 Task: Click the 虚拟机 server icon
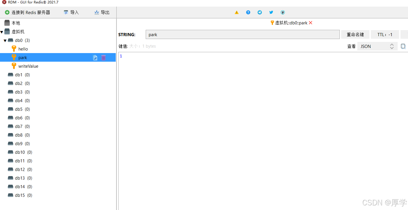7,32
